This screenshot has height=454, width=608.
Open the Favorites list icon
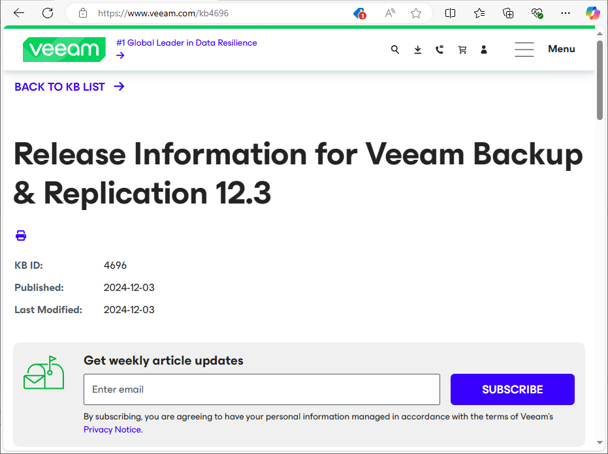click(479, 13)
